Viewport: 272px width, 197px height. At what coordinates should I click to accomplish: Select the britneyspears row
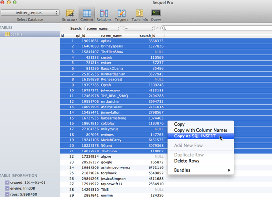166,46
